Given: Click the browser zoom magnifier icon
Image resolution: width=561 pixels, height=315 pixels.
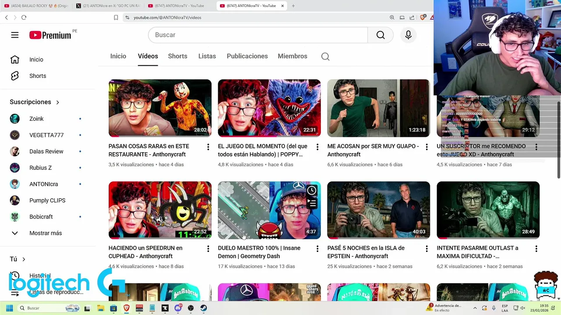Looking at the screenshot, I should (392, 17).
